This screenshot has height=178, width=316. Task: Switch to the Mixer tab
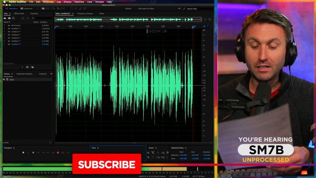coord(102,13)
